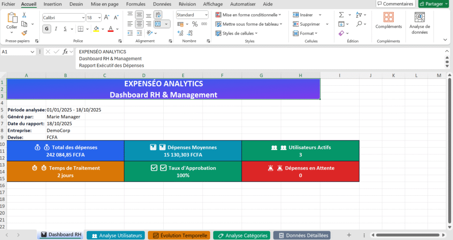Image resolution: width=453 pixels, height=240 pixels.
Task: Click the AutoSum sigma icon
Action: [342, 15]
